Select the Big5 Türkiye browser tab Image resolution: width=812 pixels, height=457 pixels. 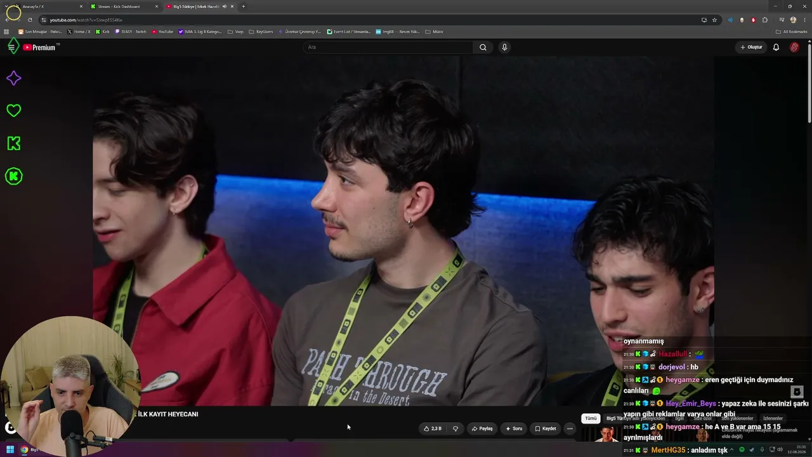click(x=200, y=6)
